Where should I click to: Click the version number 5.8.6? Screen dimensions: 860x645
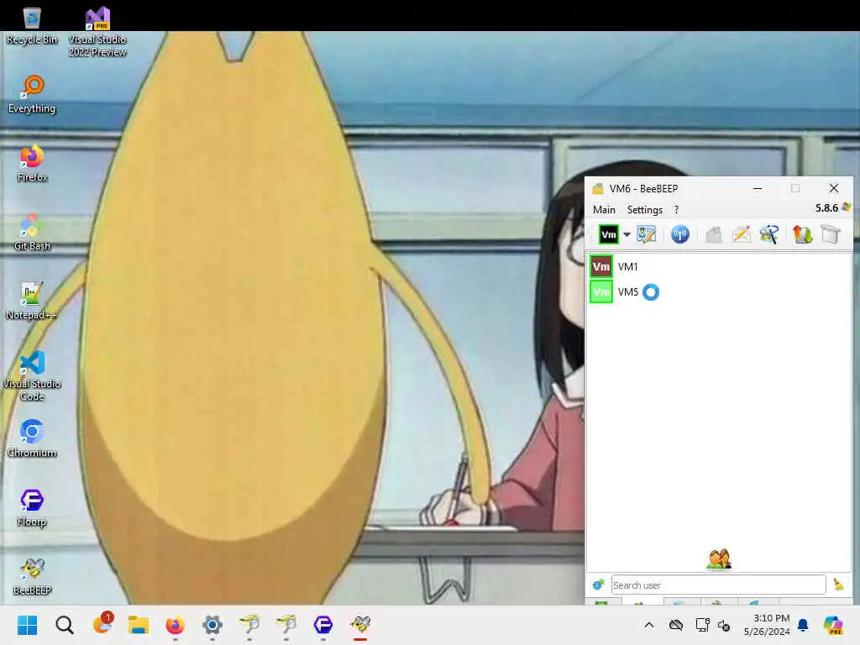pos(826,208)
